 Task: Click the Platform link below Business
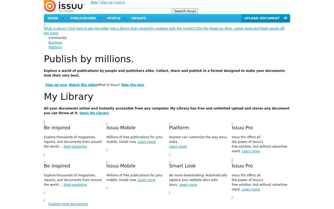click(x=55, y=47)
